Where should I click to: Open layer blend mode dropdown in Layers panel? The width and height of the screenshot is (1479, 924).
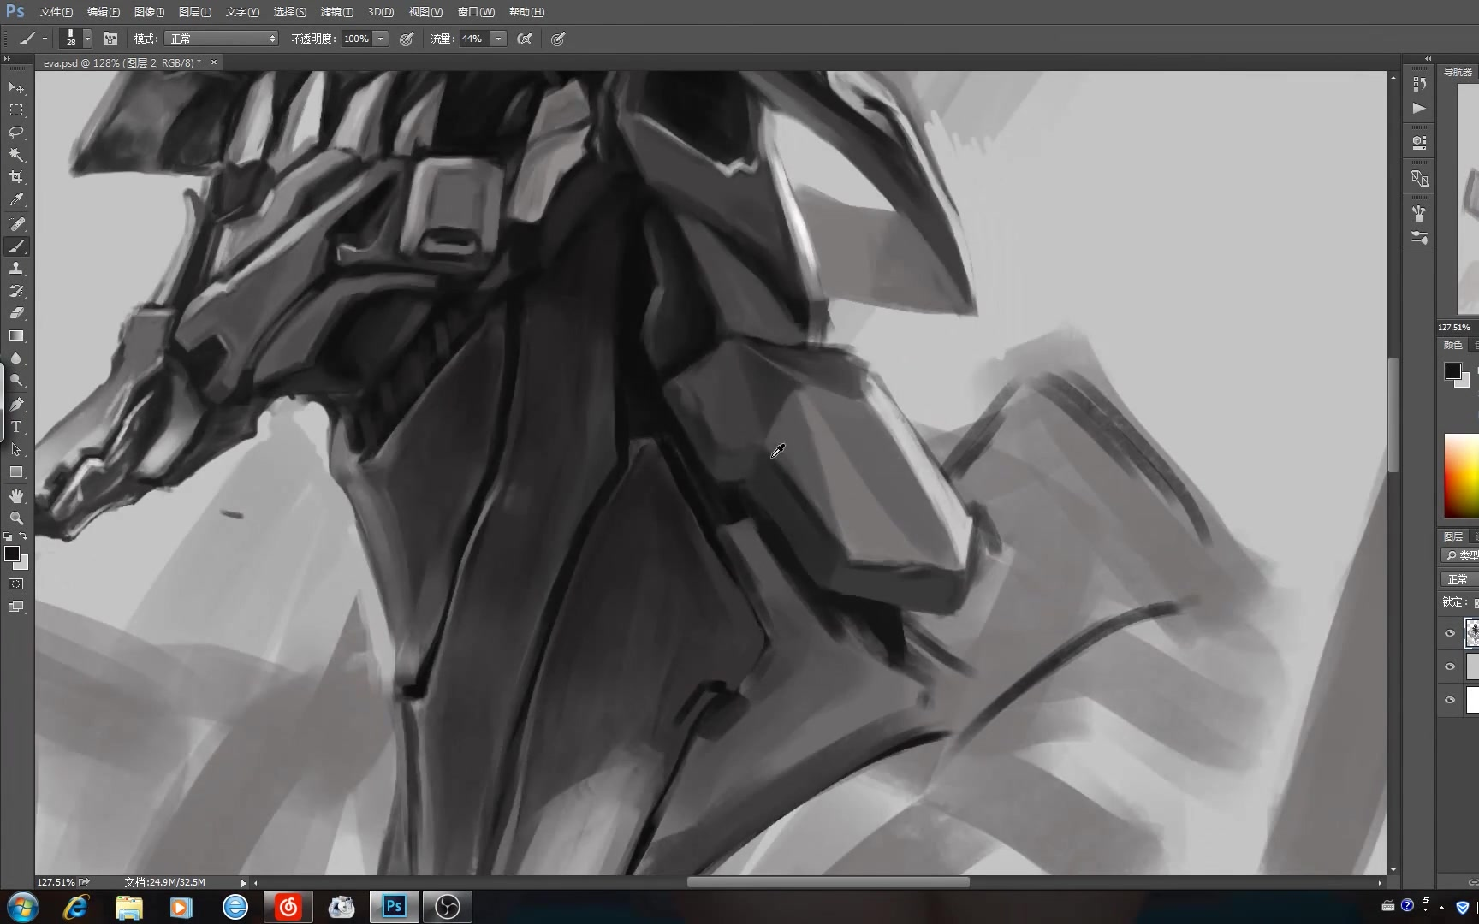coord(1459,579)
